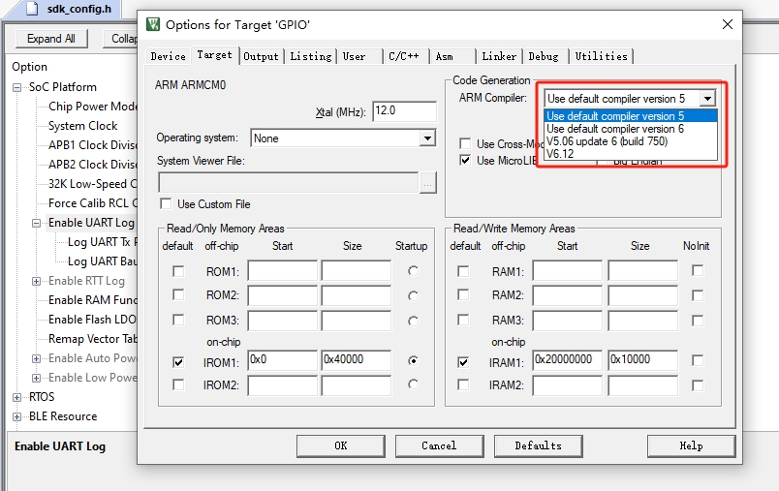This screenshot has height=491, width=779.
Task: Click the Xtal (MHz) input field
Action: coord(403,110)
